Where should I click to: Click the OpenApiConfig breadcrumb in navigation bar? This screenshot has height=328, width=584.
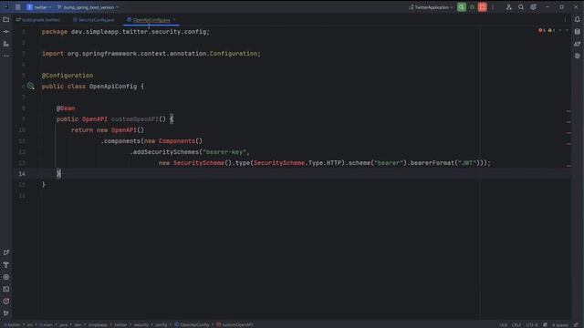[192, 324]
